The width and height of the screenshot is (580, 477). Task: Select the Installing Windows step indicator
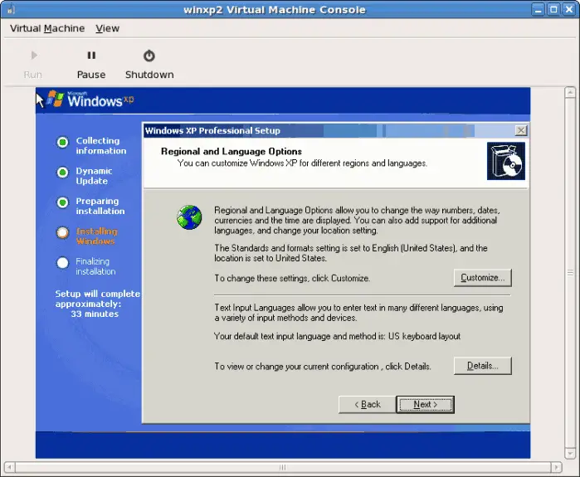pyautogui.click(x=62, y=233)
